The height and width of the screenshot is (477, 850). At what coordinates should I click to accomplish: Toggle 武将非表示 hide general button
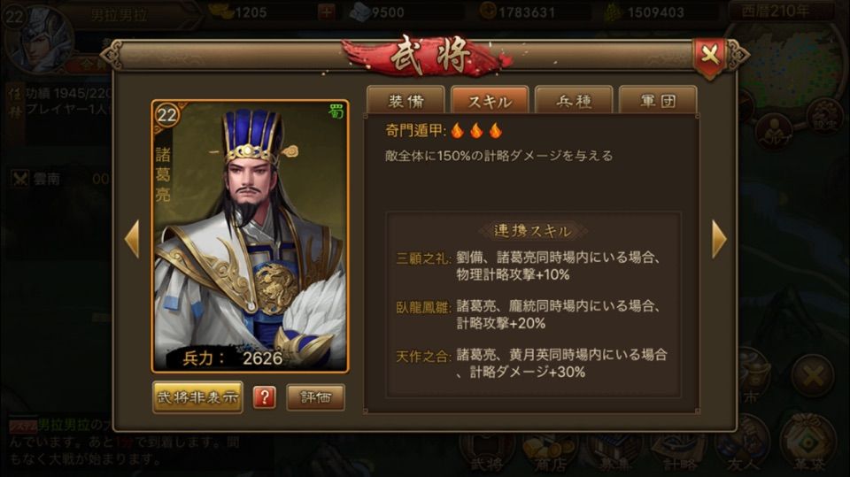point(197,397)
